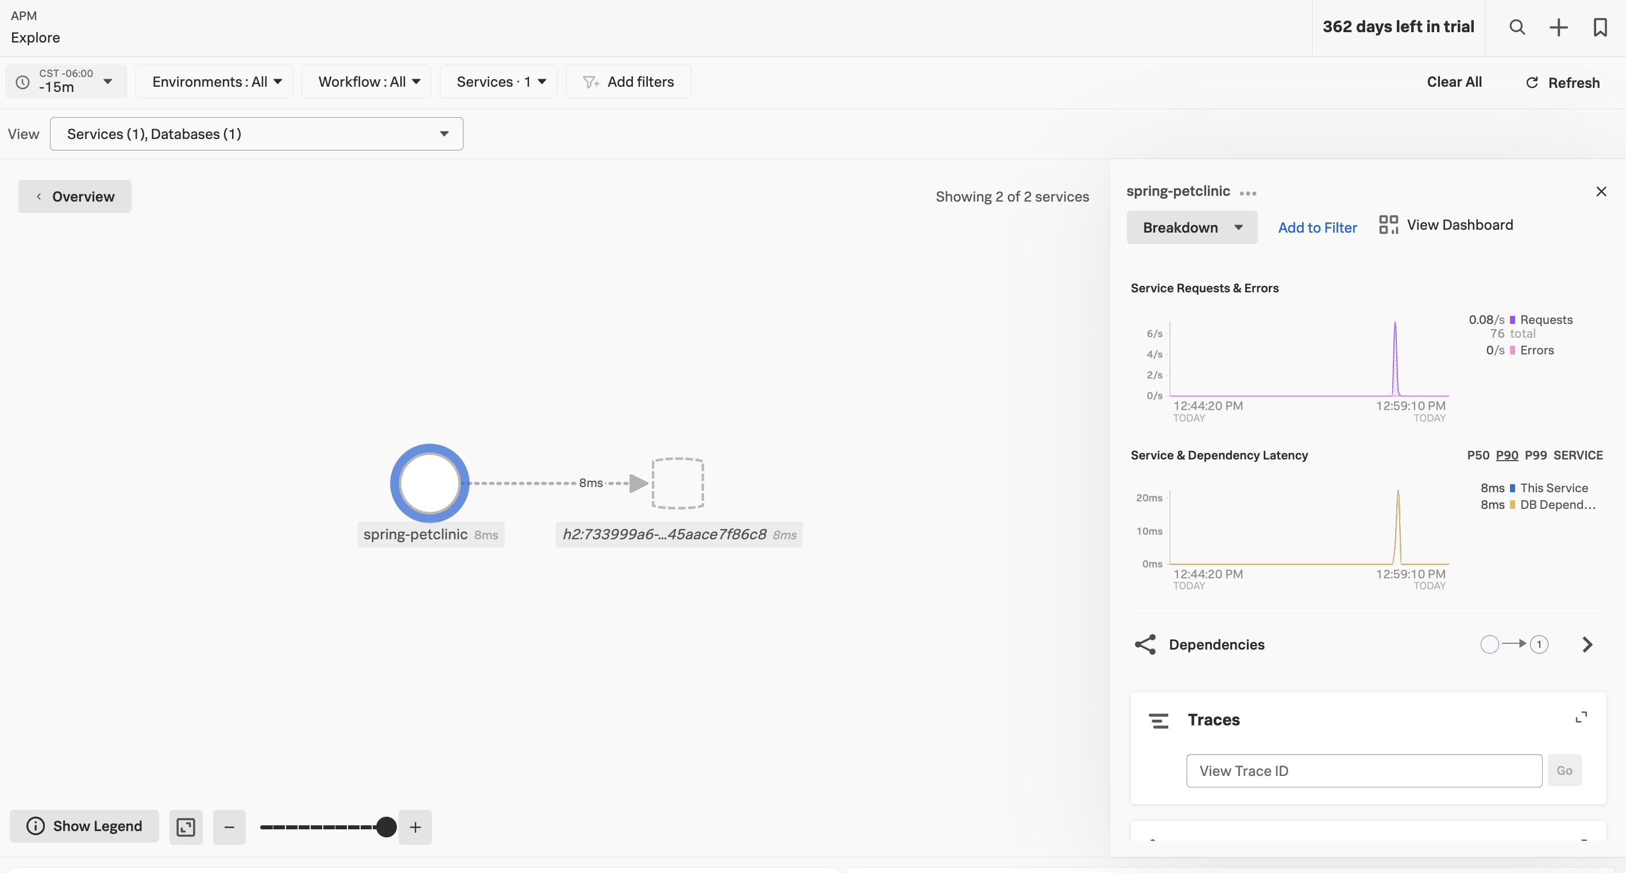Image resolution: width=1626 pixels, height=873 pixels.
Task: Click the Go button for Trace ID
Action: click(1563, 771)
